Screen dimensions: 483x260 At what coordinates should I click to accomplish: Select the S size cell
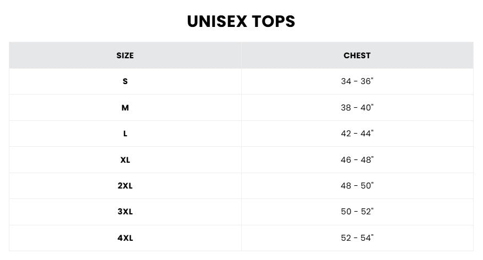click(x=125, y=81)
